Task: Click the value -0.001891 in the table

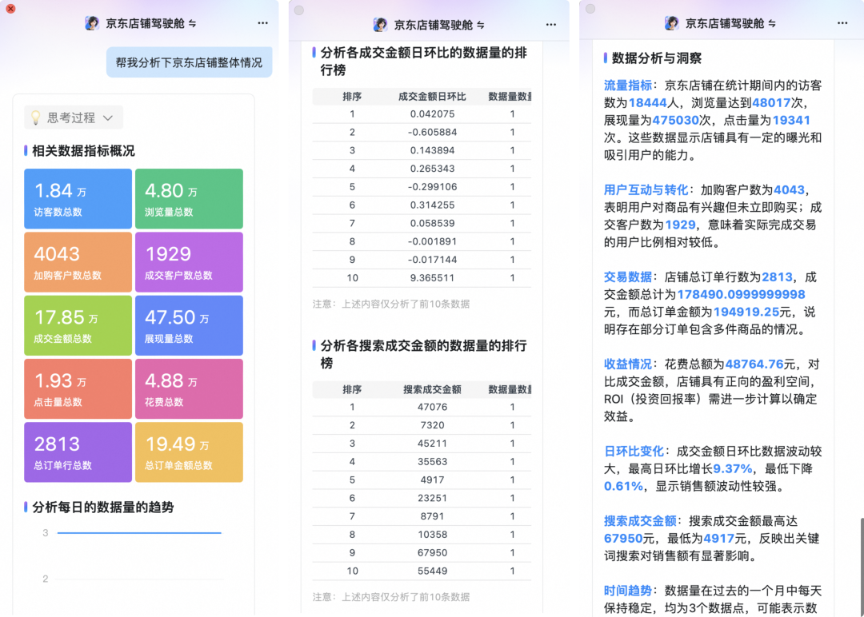Action: tap(432, 241)
